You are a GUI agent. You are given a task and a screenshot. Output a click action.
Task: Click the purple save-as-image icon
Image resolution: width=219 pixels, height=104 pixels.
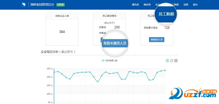pyautogui.click(x=176, y=60)
